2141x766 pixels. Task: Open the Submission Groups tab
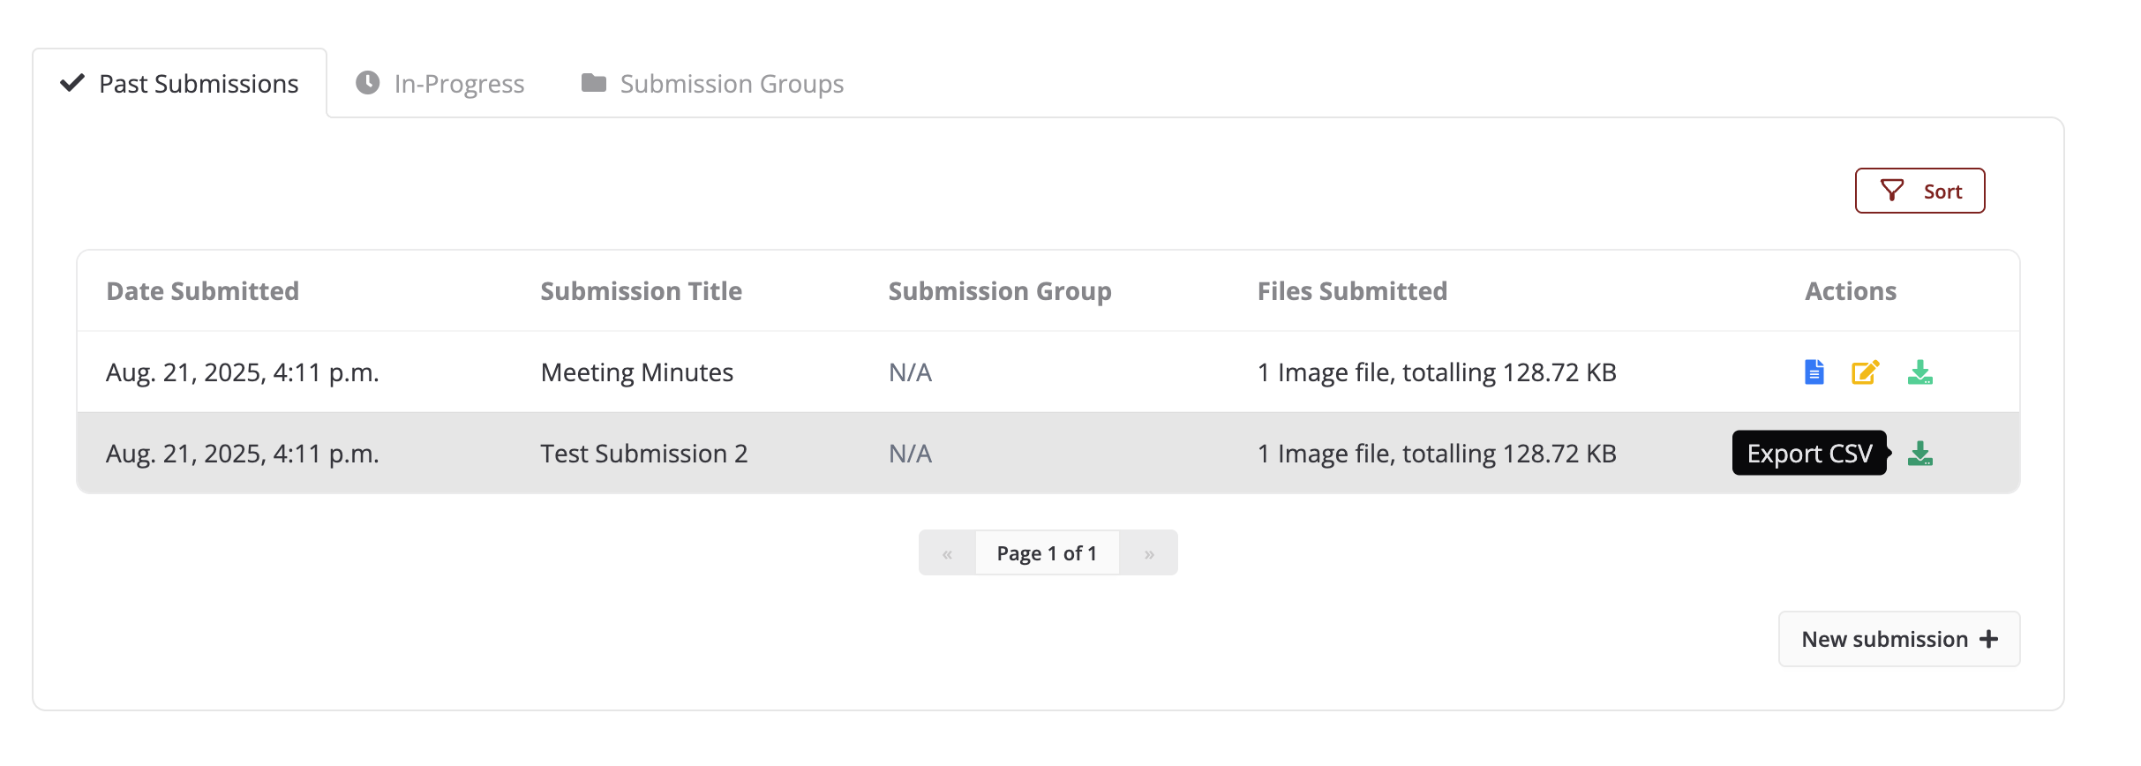[x=712, y=83]
